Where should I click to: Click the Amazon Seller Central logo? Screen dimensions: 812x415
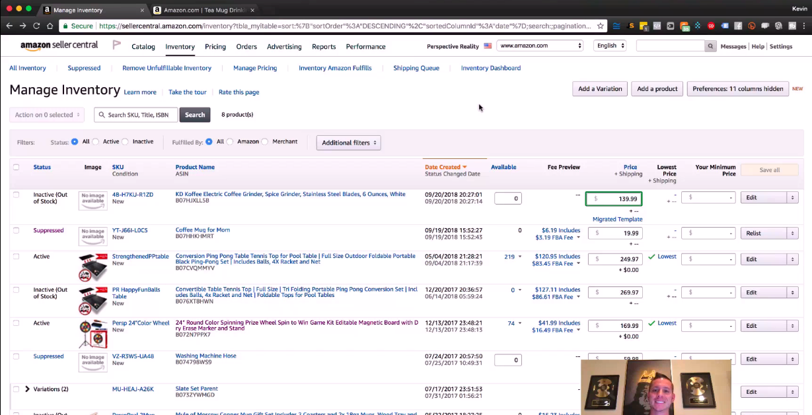click(x=59, y=46)
